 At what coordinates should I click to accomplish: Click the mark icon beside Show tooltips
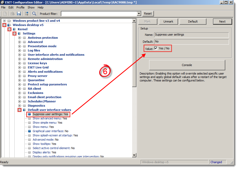pyautogui.click(x=29, y=144)
